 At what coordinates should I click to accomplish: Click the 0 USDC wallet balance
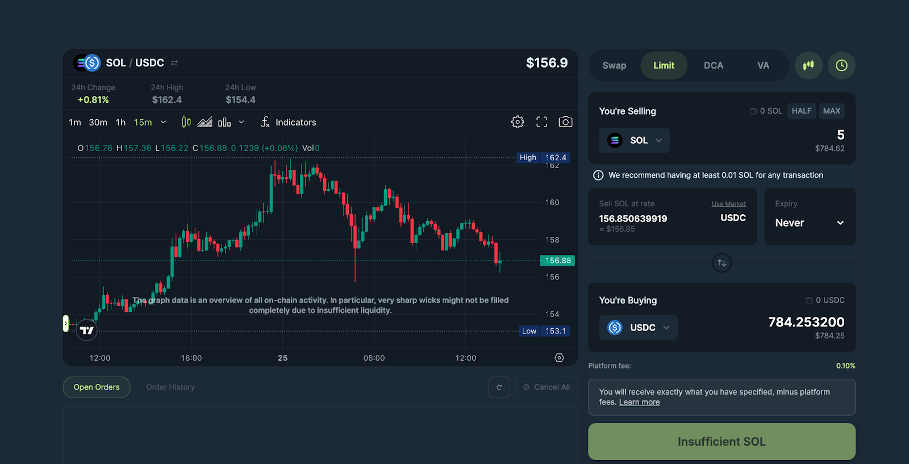click(x=825, y=300)
